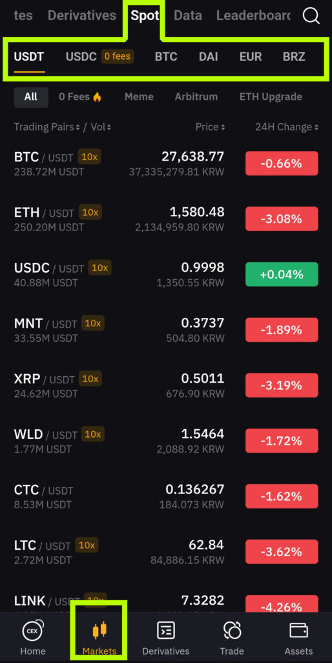The image size is (332, 663).
Task: Open the Assets wallet icon
Action: [x=298, y=631]
